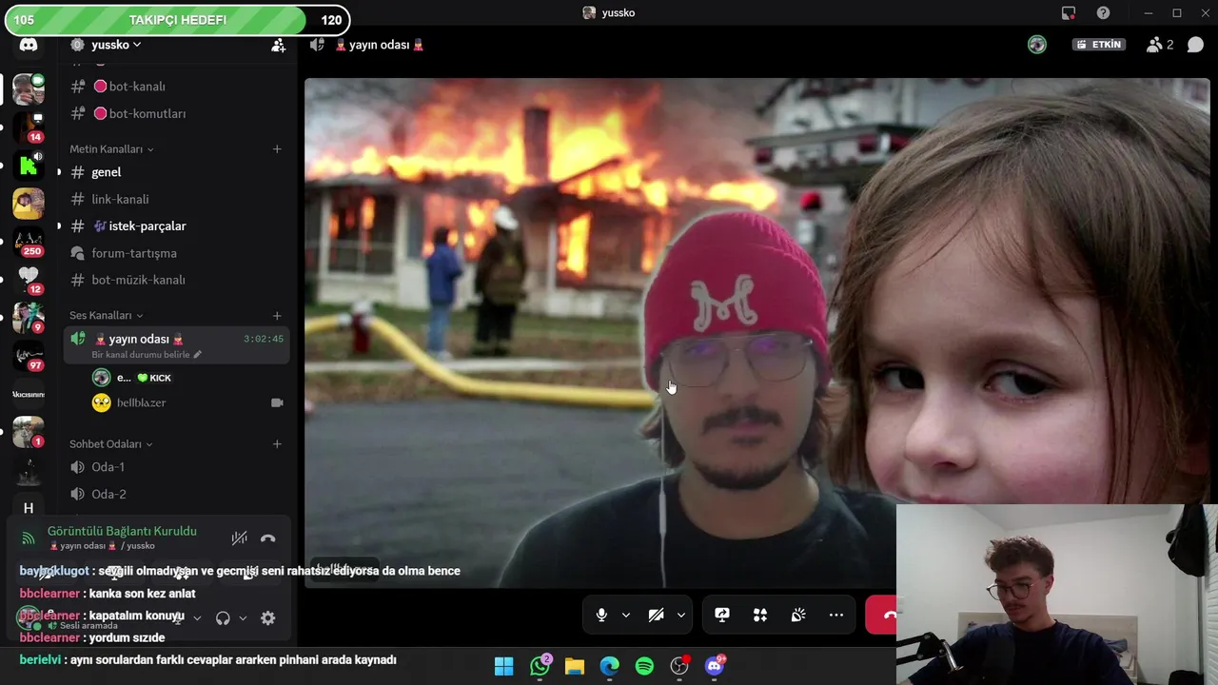Screen dimensions: 1218x685
Task: Open bot-kanalı channel
Action: (x=177, y=87)
